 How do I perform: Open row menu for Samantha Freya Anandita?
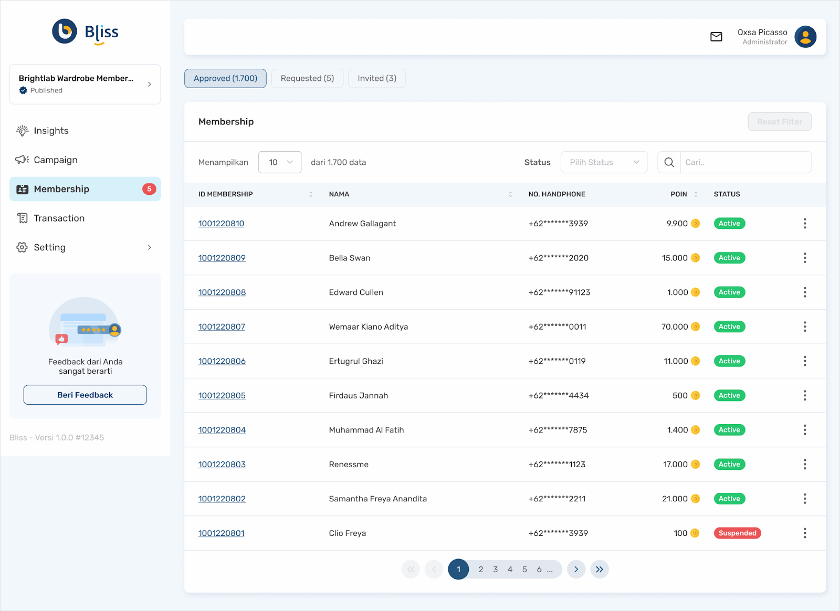805,499
